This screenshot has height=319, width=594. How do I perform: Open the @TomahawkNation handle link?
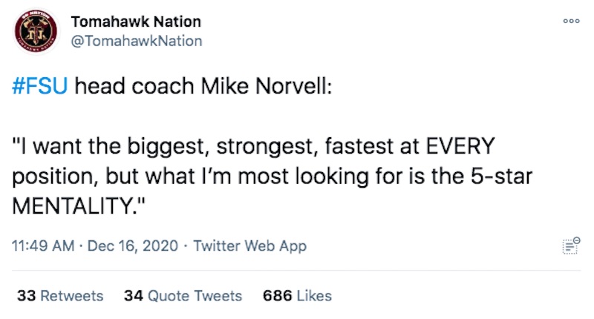(x=137, y=41)
